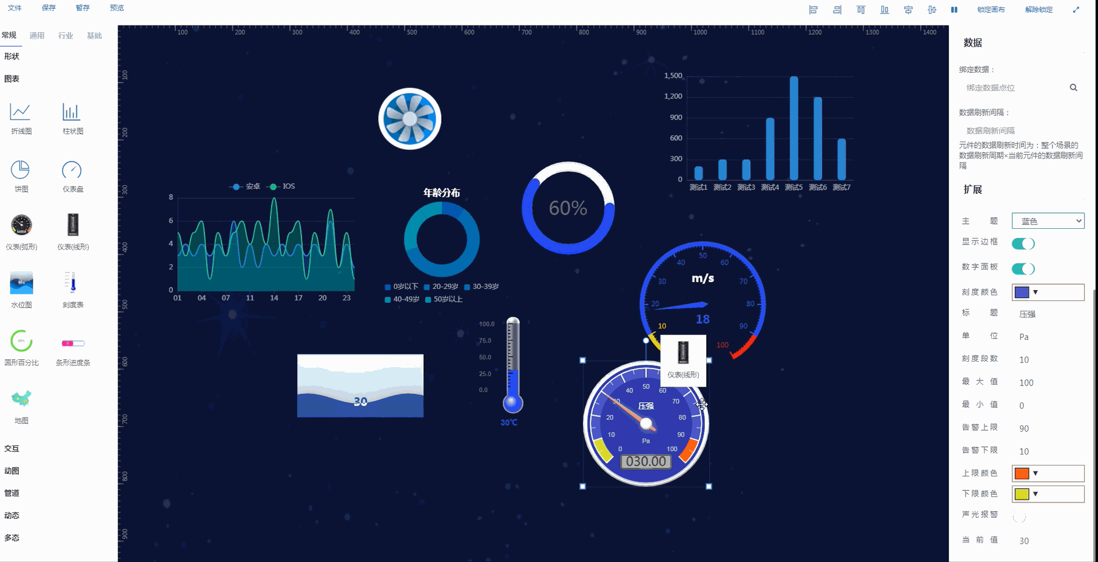Click the water level widget on canvas
This screenshot has width=1098, height=562.
point(360,385)
